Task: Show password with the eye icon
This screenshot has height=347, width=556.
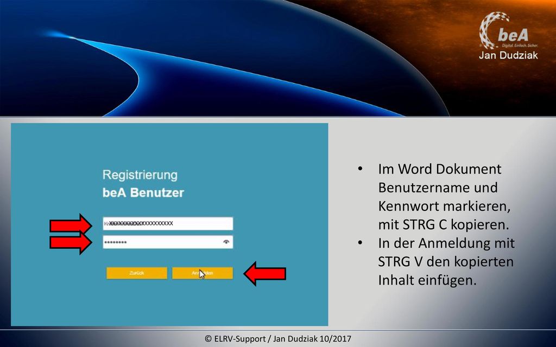Action: click(226, 242)
